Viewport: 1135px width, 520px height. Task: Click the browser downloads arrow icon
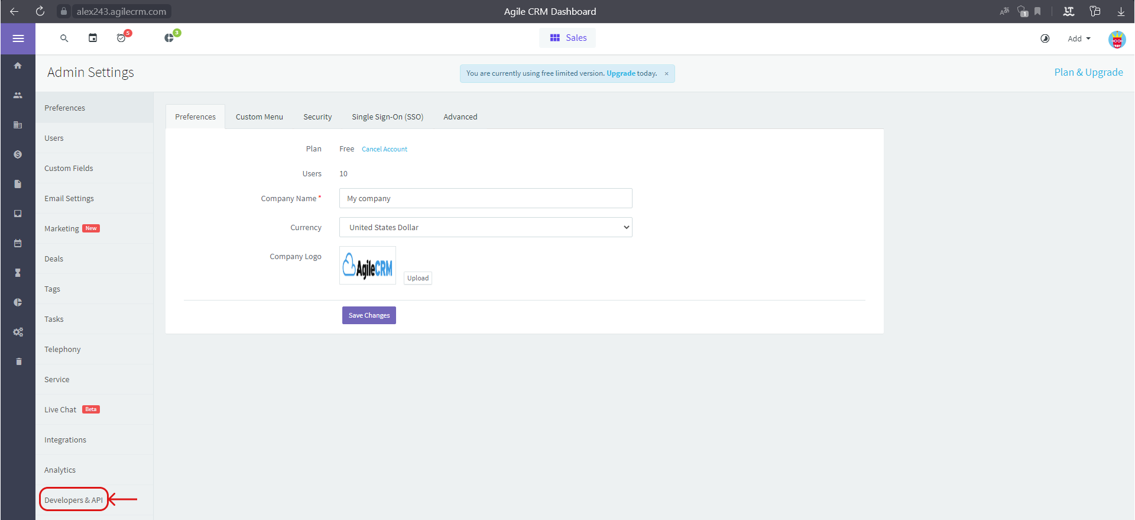coord(1121,11)
